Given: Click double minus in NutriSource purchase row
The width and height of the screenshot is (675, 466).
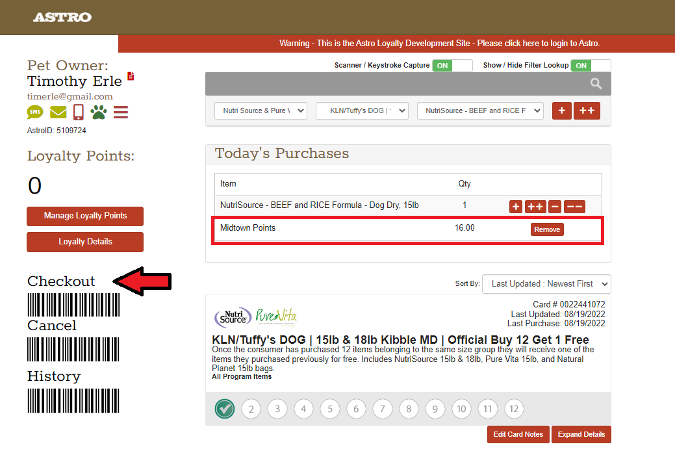Looking at the screenshot, I should (x=575, y=207).
